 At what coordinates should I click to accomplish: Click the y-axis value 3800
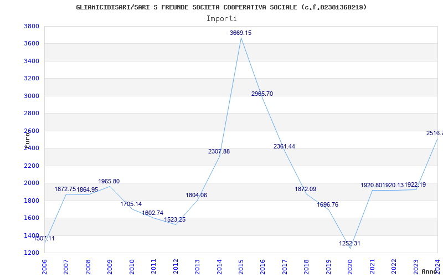(x=32, y=26)
